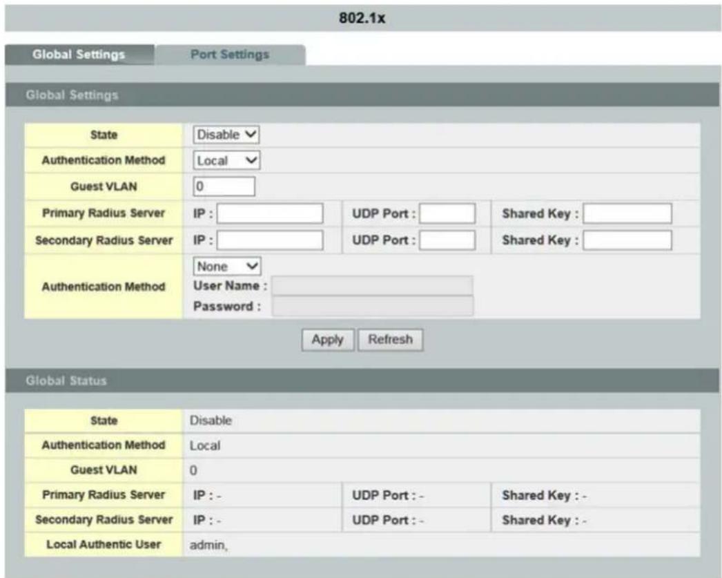Click the Apply button
722x578 pixels.
(x=328, y=340)
